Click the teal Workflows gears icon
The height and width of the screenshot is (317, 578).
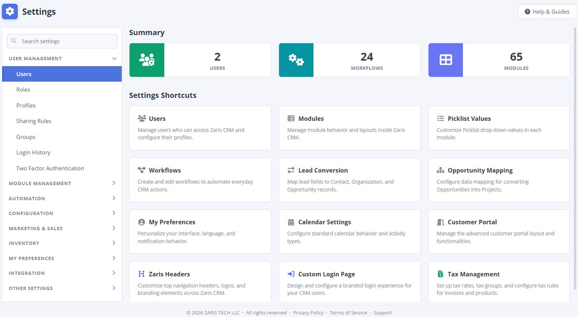point(296,60)
